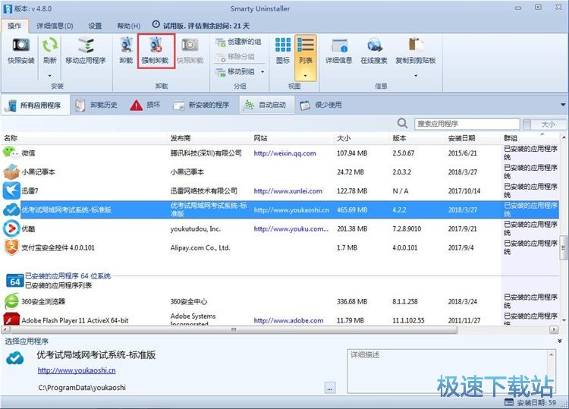The height and width of the screenshot is (409, 569).
Task: Open the 设置 settings menu
Action: click(95, 26)
